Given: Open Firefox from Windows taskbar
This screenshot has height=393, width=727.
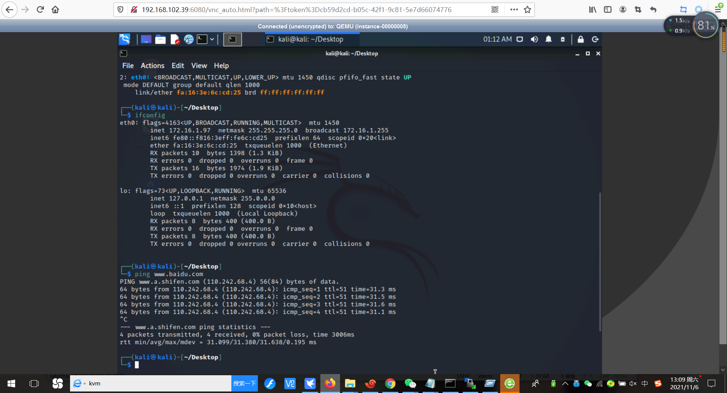Looking at the screenshot, I should point(330,384).
